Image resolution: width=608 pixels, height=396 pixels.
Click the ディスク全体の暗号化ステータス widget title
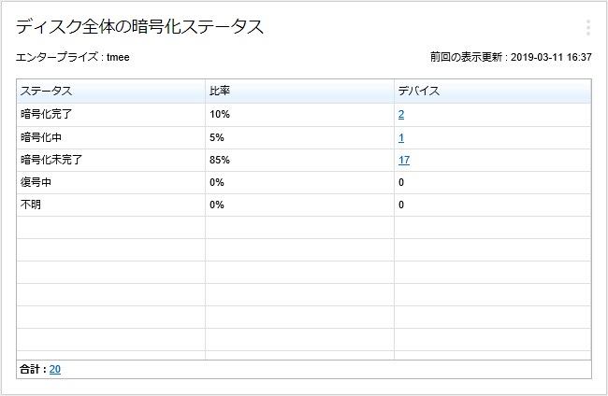(139, 27)
